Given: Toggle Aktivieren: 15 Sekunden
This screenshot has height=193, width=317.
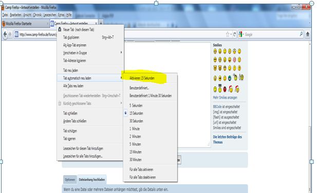Looking at the screenshot, I should (x=150, y=78).
